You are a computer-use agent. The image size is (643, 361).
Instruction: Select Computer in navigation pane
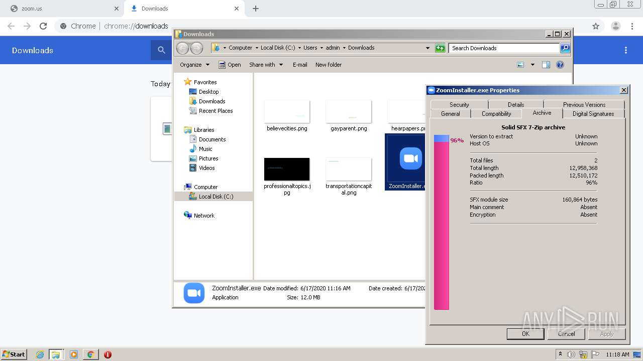coord(205,187)
